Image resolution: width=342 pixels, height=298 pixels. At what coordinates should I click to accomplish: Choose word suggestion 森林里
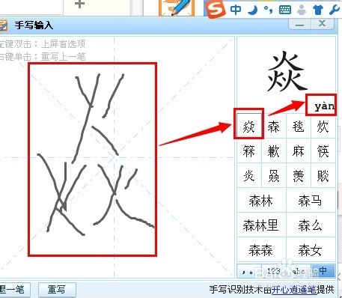[x=261, y=225]
